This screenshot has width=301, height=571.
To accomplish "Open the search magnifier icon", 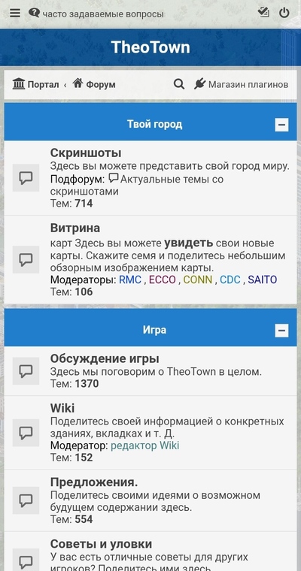I will 179,84.
